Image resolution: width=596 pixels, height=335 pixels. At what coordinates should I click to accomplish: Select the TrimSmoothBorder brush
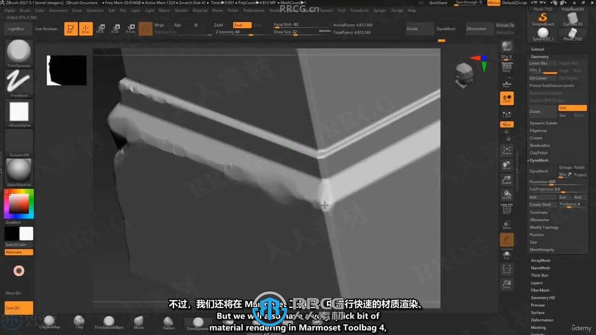click(109, 322)
